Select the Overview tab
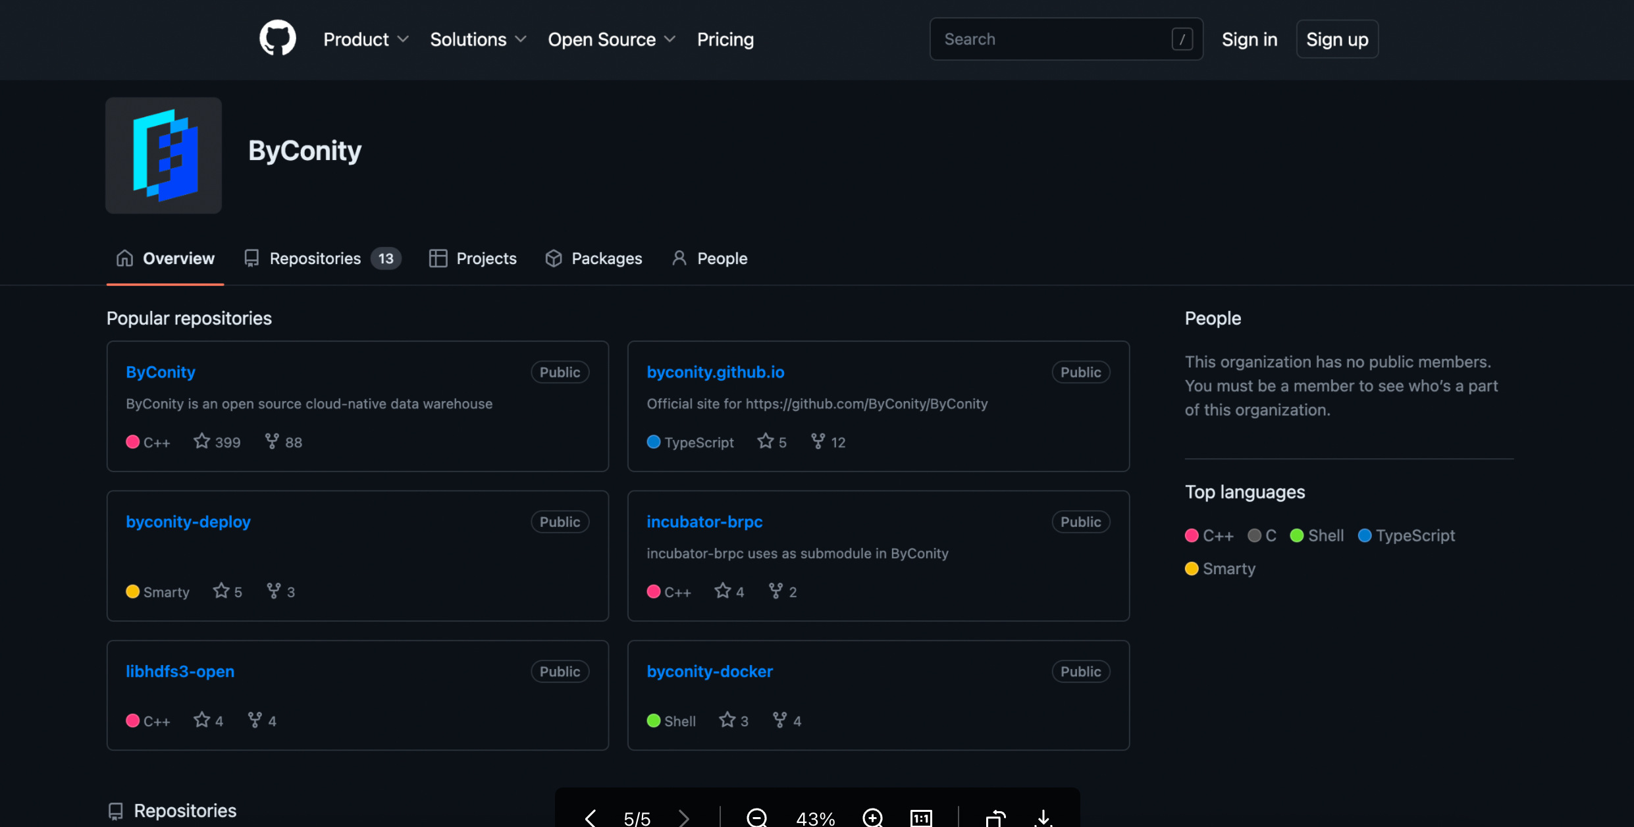 point(165,258)
